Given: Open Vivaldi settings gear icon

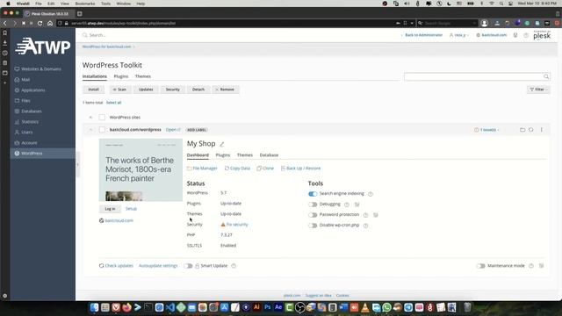Looking at the screenshot, I should pyautogui.click(x=5, y=296).
